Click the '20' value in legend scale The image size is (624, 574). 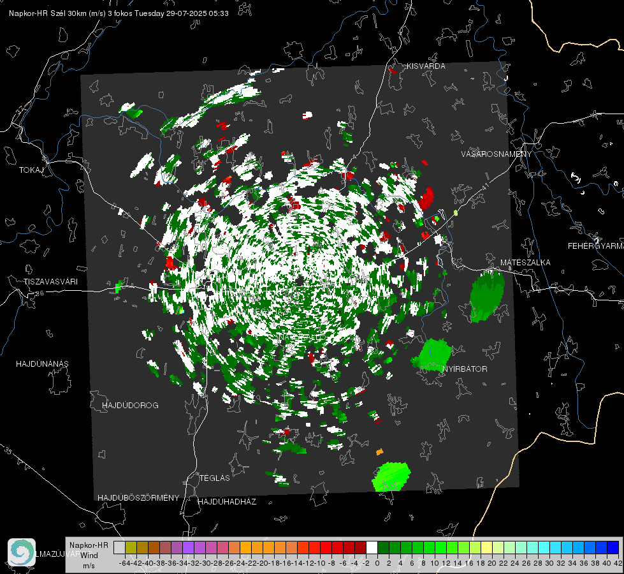[492, 563]
